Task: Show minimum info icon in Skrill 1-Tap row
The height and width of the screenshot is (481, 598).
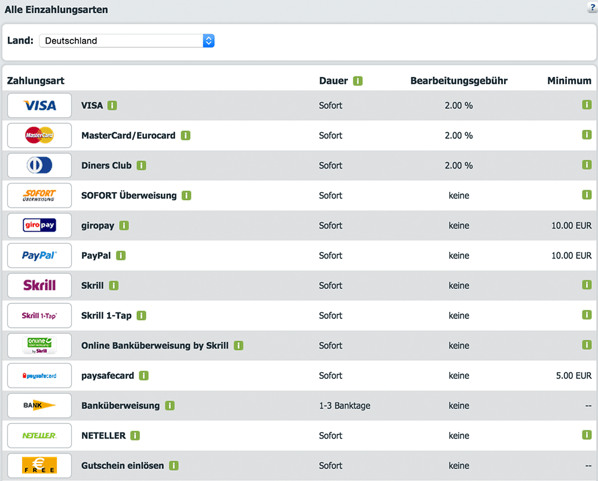Action: point(587,315)
